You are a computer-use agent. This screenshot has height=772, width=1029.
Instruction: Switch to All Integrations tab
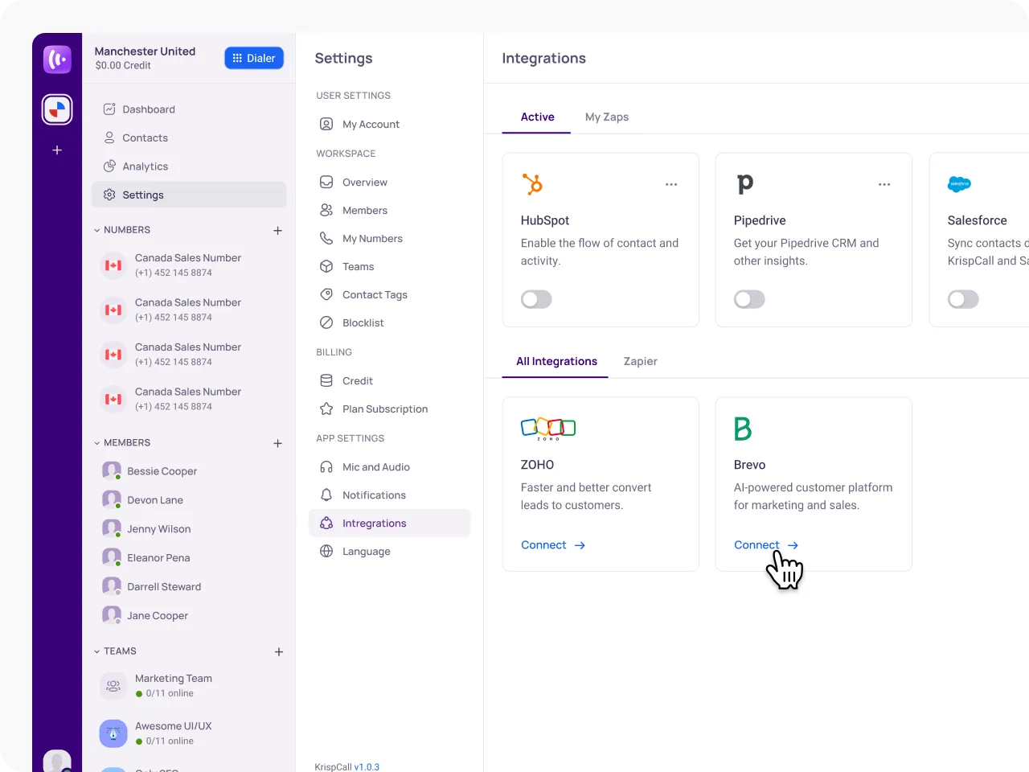click(556, 362)
